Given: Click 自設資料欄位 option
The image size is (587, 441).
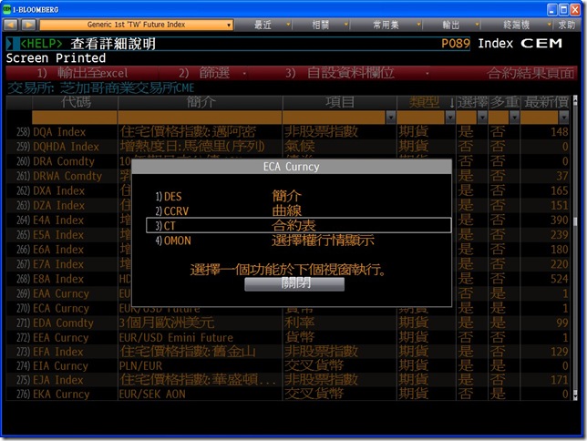Looking at the screenshot, I should click(x=340, y=73).
